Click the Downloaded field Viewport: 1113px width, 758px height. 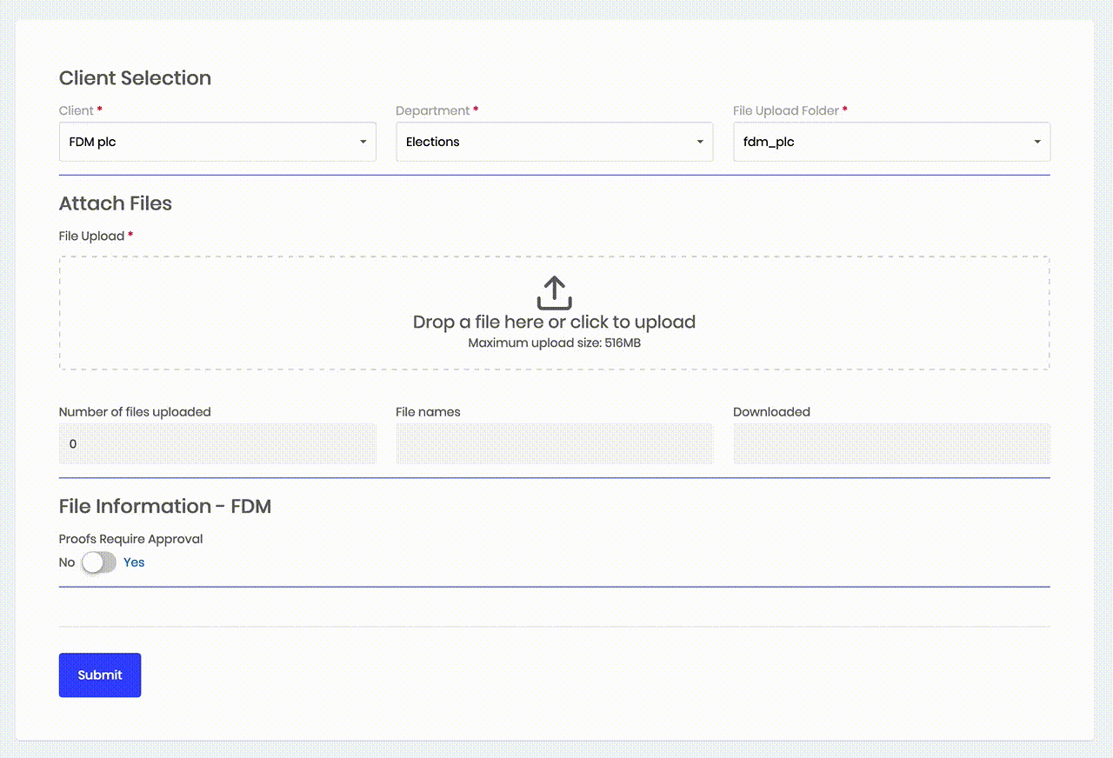click(x=891, y=444)
